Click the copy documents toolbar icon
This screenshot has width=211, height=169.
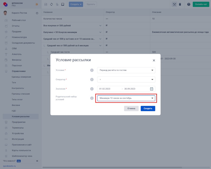point(57,4)
